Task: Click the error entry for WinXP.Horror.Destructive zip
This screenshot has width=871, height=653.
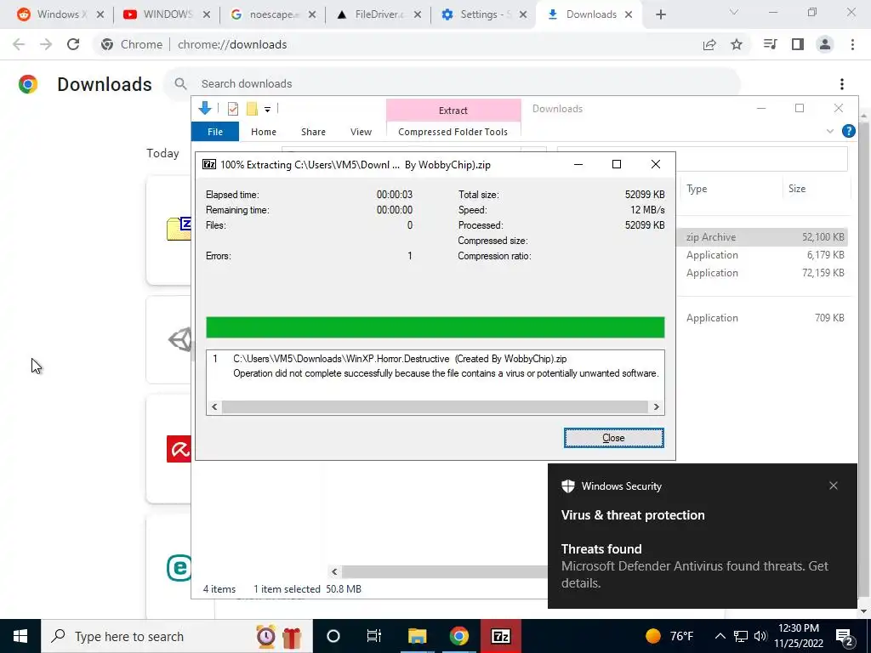Action: (x=435, y=366)
